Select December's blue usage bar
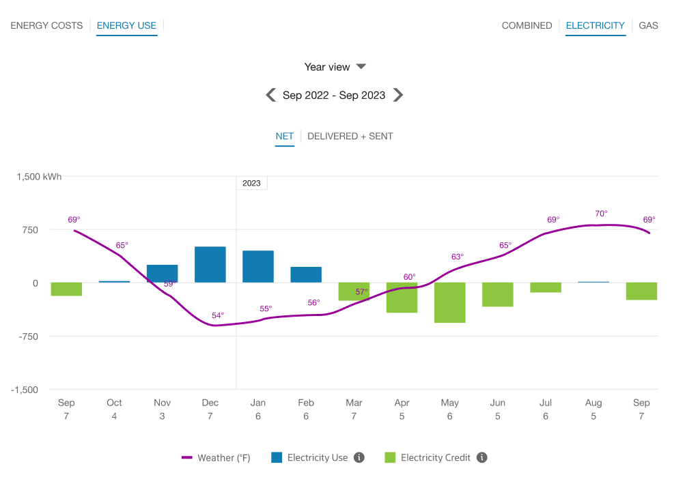The image size is (685, 488). [x=210, y=263]
